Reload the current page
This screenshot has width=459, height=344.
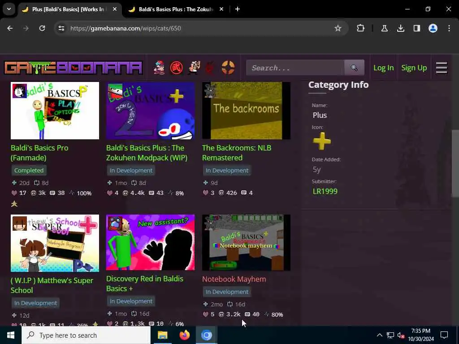click(42, 28)
